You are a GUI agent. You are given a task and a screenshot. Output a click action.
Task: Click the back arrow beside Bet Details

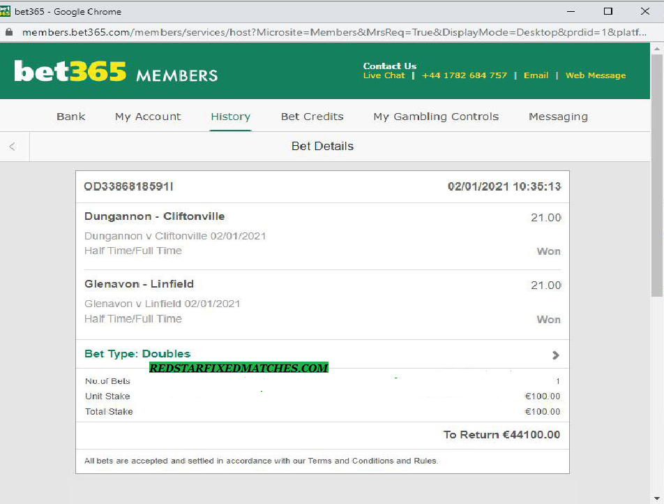click(x=13, y=146)
